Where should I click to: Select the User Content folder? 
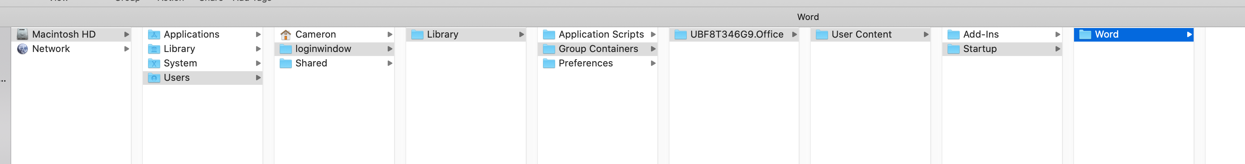click(x=861, y=34)
